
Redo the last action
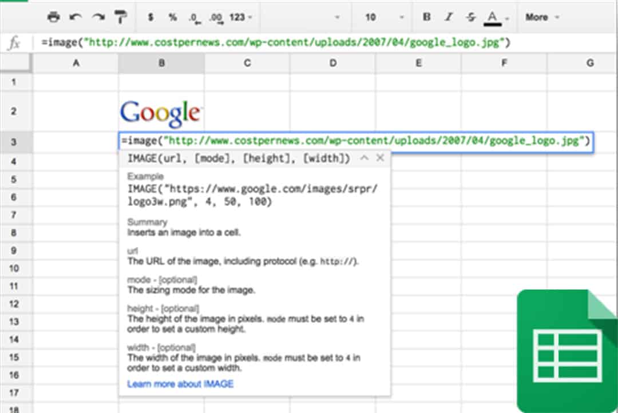(x=98, y=17)
